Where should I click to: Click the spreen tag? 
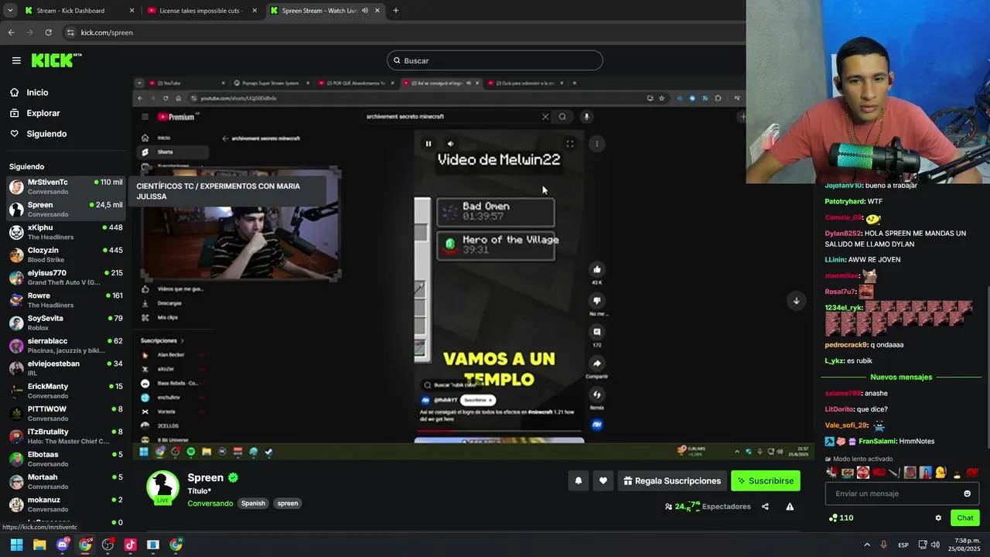pos(288,503)
